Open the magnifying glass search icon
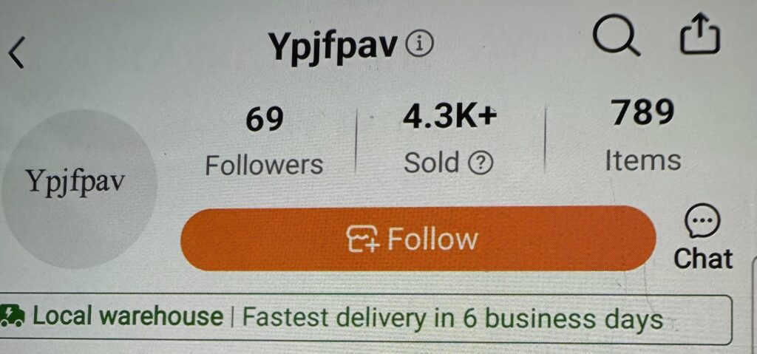 pos(617,37)
